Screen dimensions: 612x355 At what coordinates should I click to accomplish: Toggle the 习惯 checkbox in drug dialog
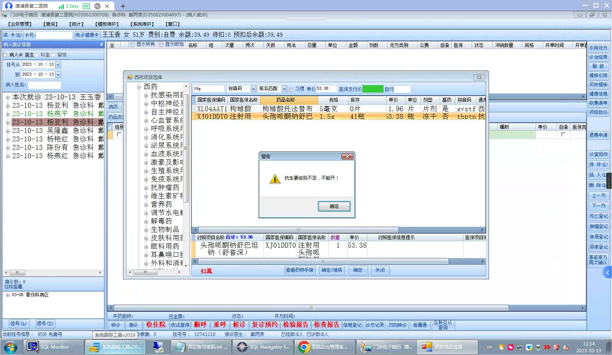tap(291, 89)
